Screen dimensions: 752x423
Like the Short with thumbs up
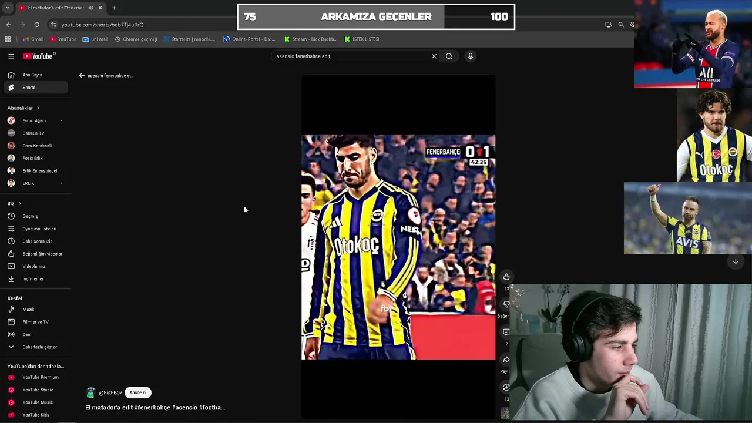[x=506, y=277]
